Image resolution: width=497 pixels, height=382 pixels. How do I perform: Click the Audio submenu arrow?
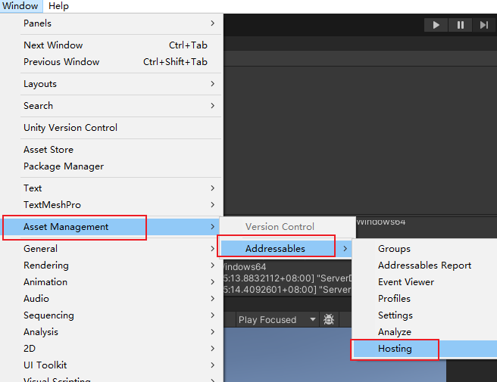click(213, 299)
